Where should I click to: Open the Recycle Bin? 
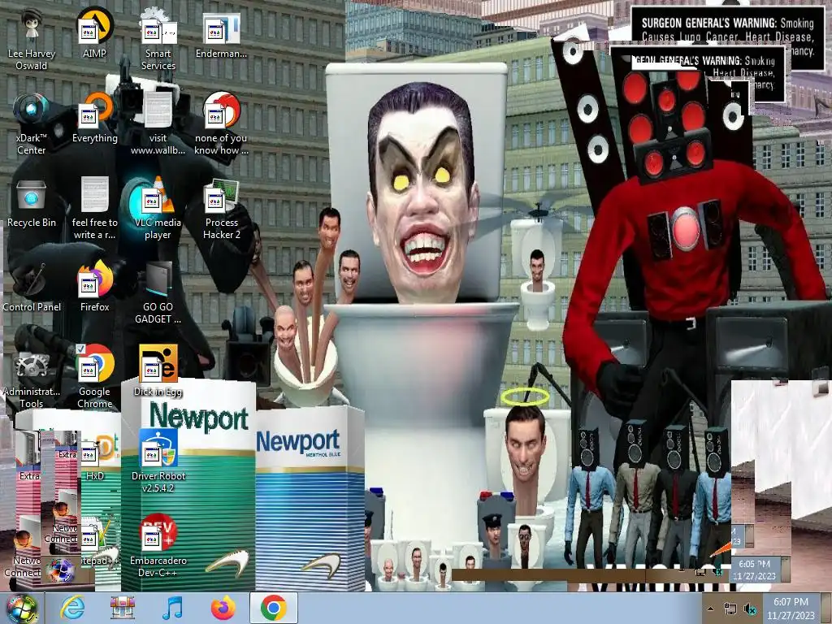pos(32,204)
